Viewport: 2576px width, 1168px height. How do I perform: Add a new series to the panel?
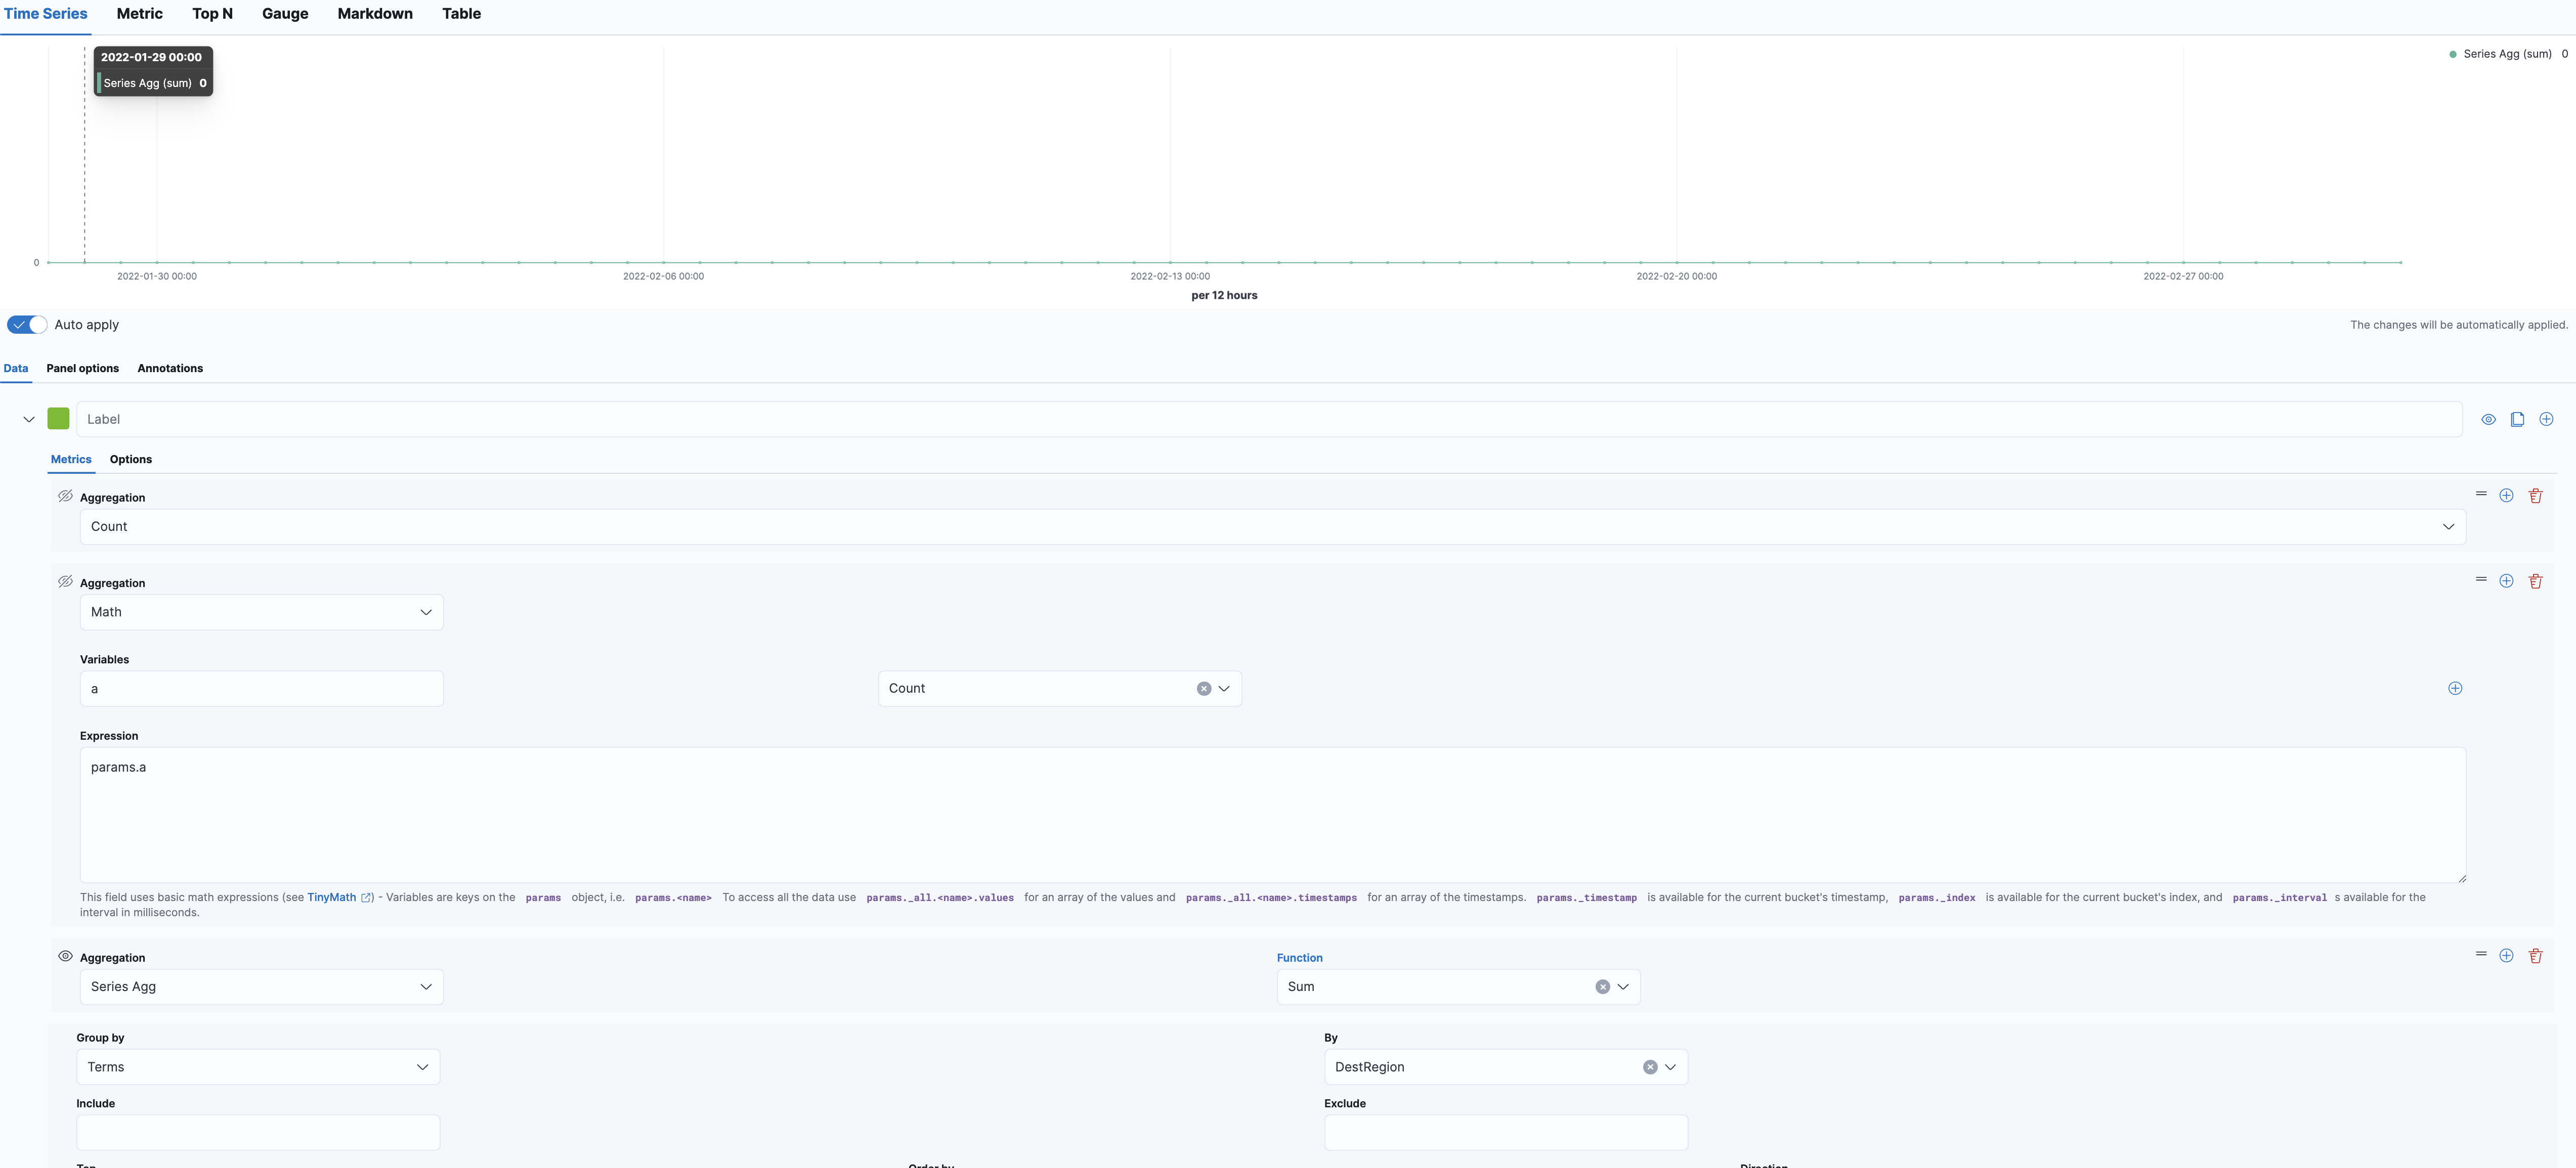click(2547, 420)
